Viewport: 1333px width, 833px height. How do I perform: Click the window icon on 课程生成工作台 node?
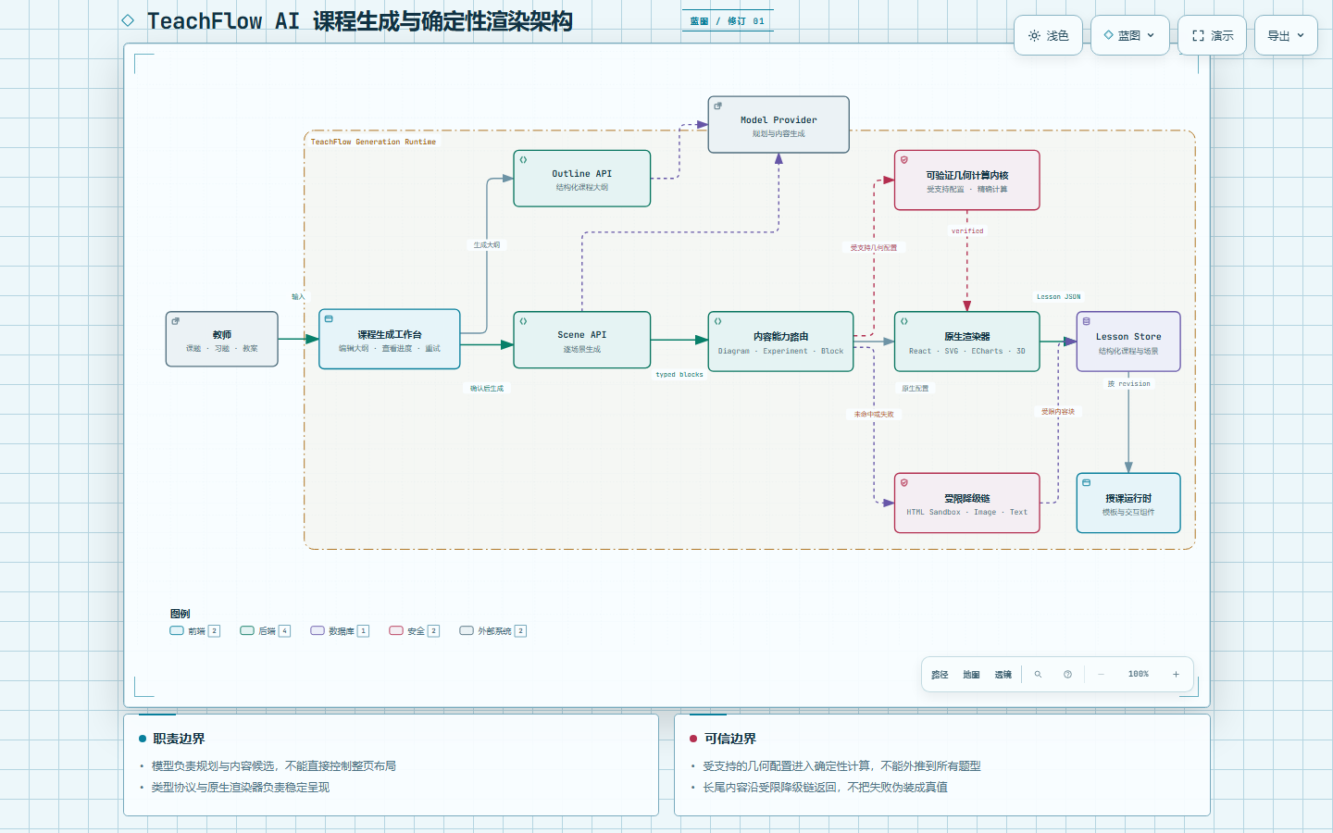[x=329, y=319]
